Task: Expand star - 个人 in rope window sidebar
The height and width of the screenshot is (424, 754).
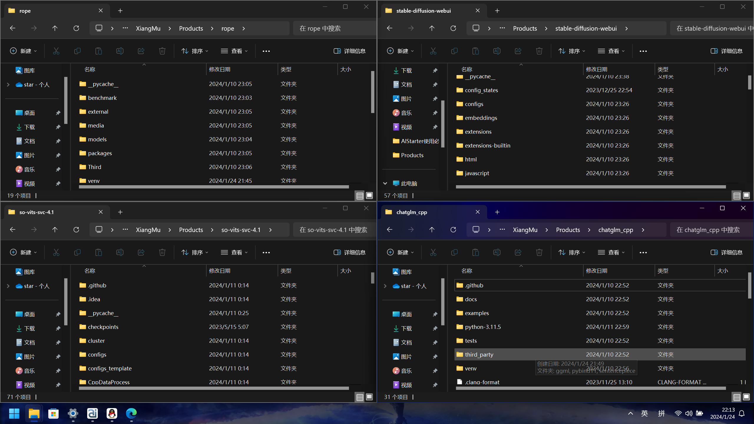Action: point(8,85)
